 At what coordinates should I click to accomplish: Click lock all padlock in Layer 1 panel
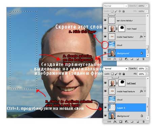(x=124, y=74)
